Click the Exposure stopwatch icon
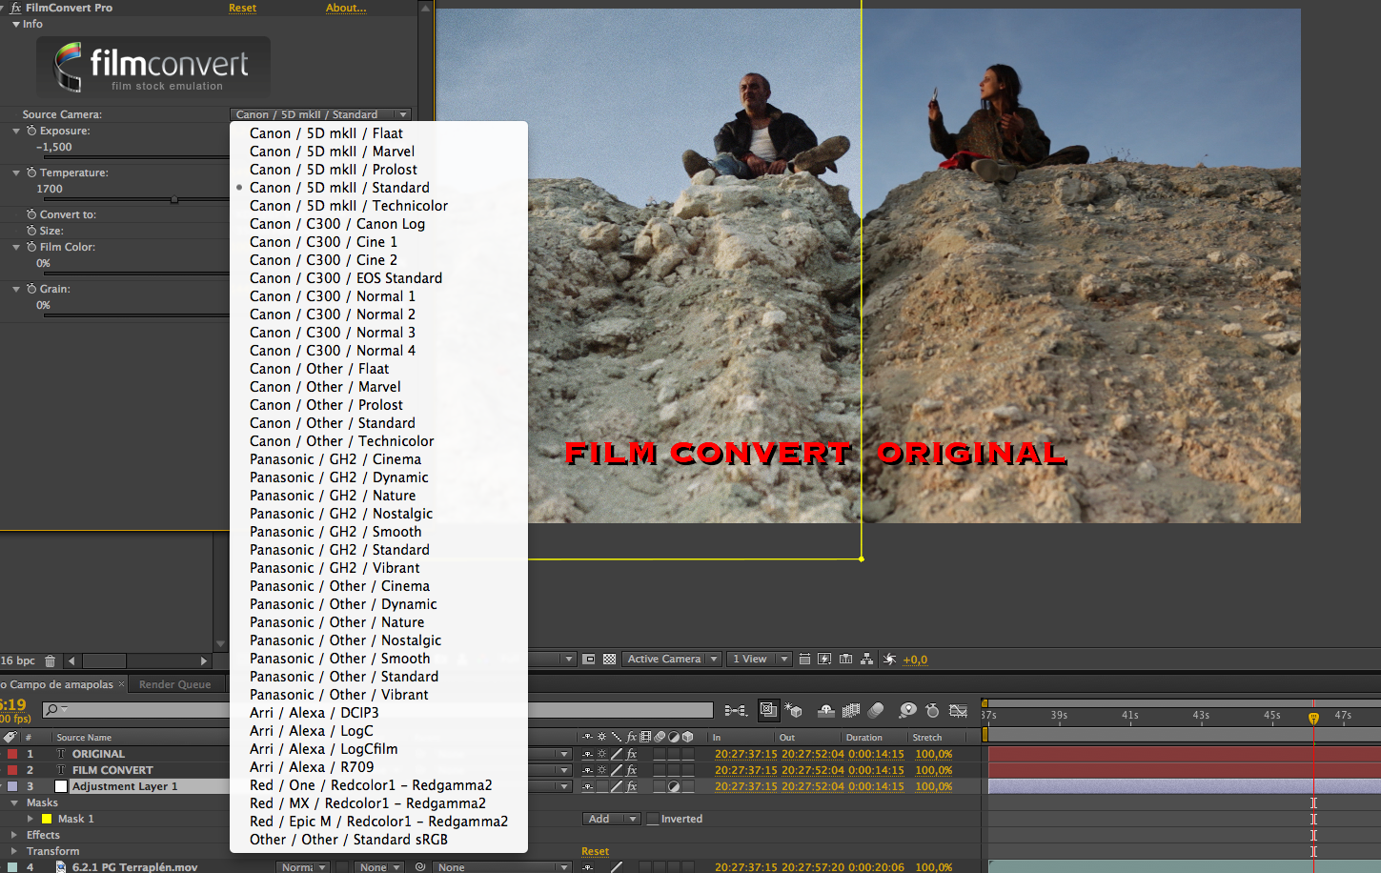 (31, 131)
